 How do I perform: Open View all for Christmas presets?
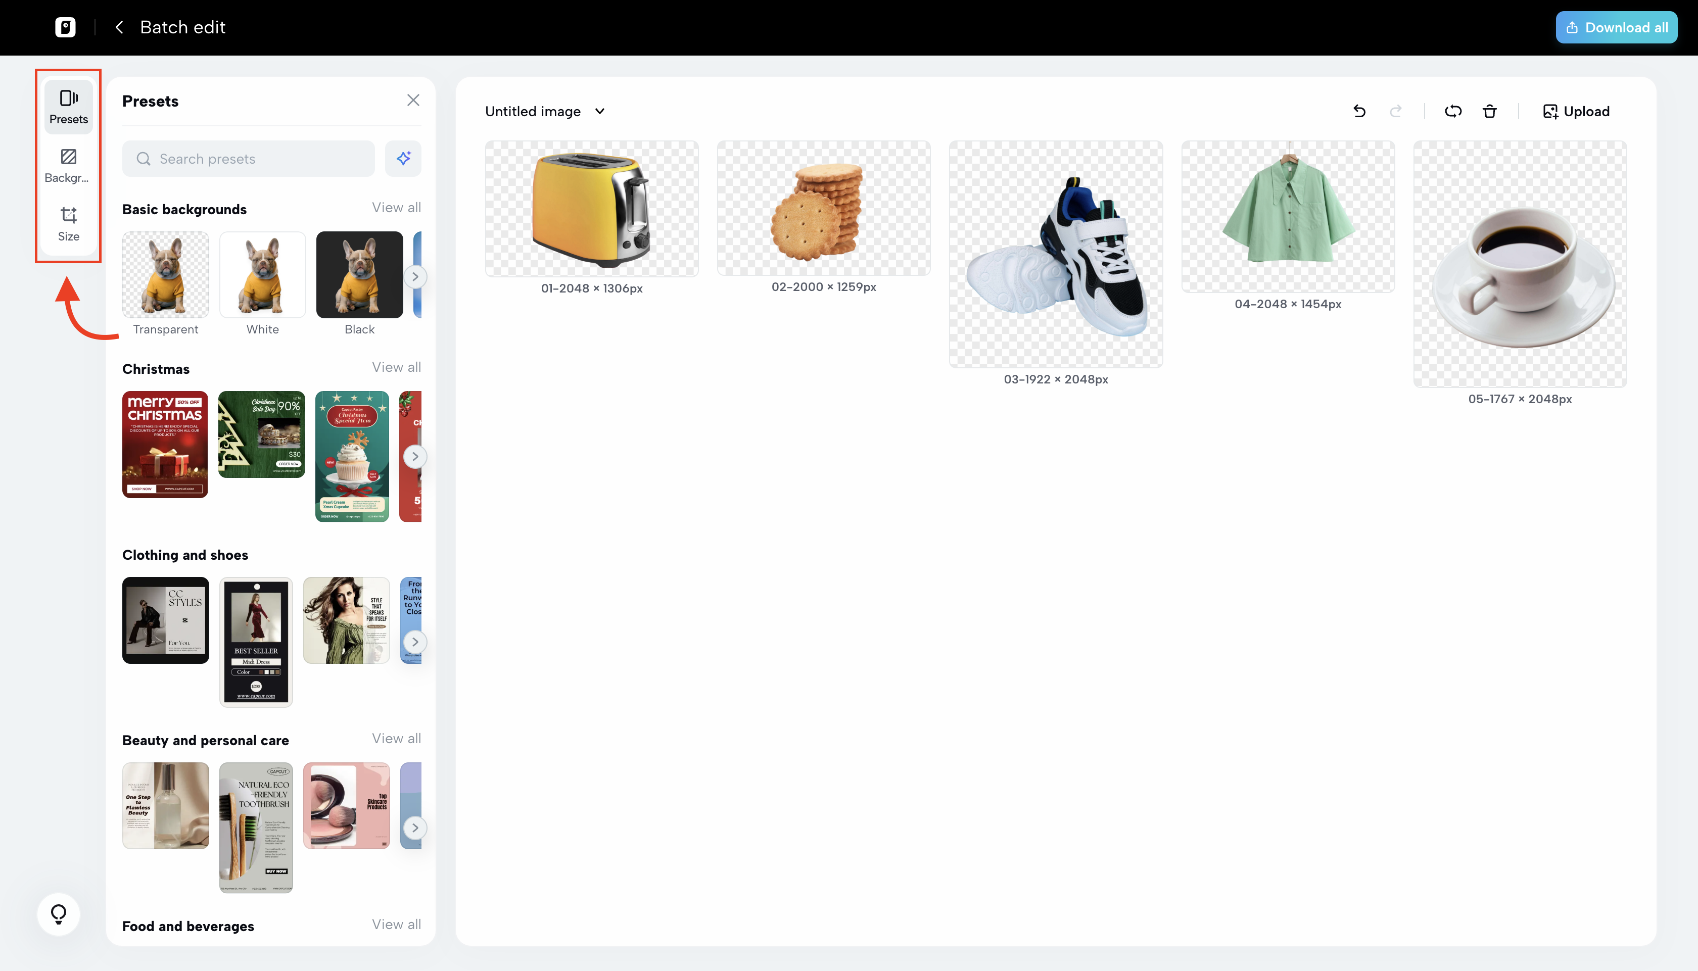[x=396, y=367]
